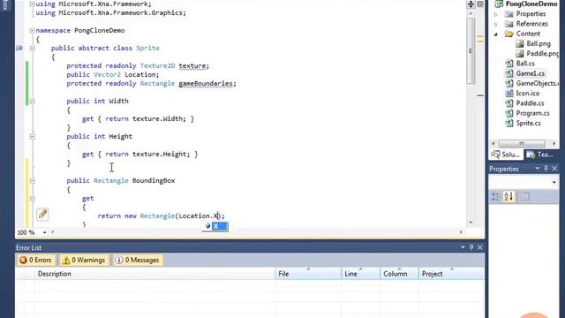Click the GameObjects.cs file icon

pyautogui.click(x=508, y=83)
